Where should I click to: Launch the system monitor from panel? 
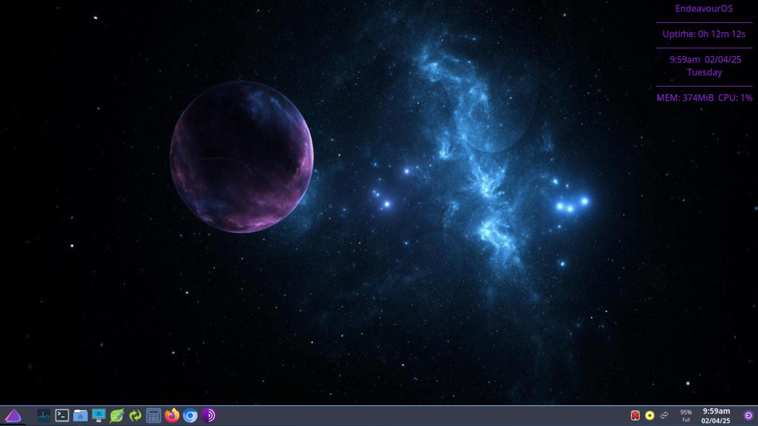[44, 415]
